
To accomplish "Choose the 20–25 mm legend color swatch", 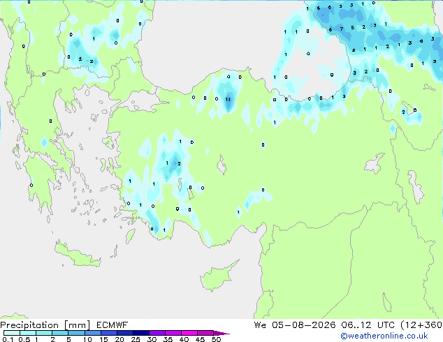I will 124,333.
